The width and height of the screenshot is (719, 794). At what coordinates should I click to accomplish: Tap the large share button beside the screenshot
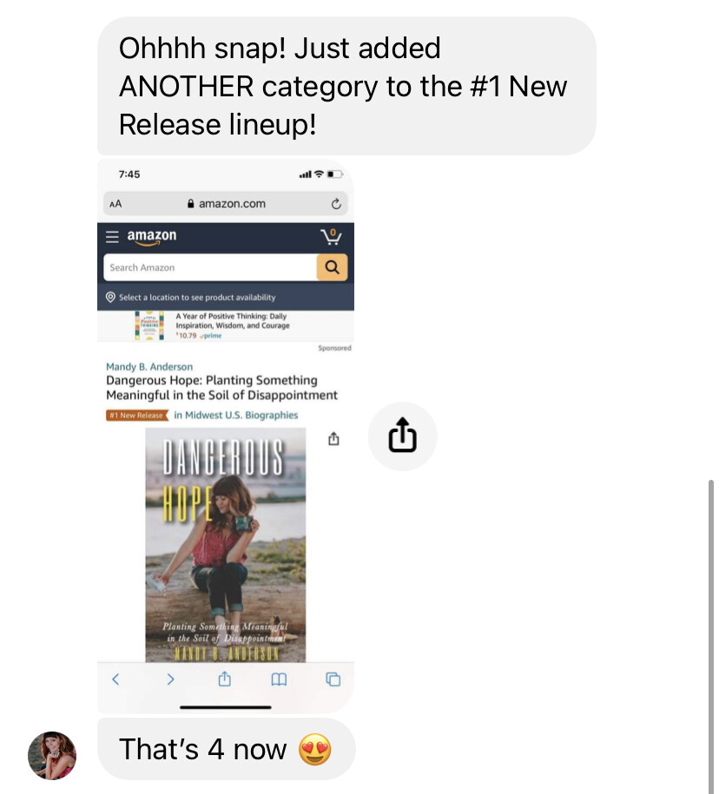coord(402,436)
